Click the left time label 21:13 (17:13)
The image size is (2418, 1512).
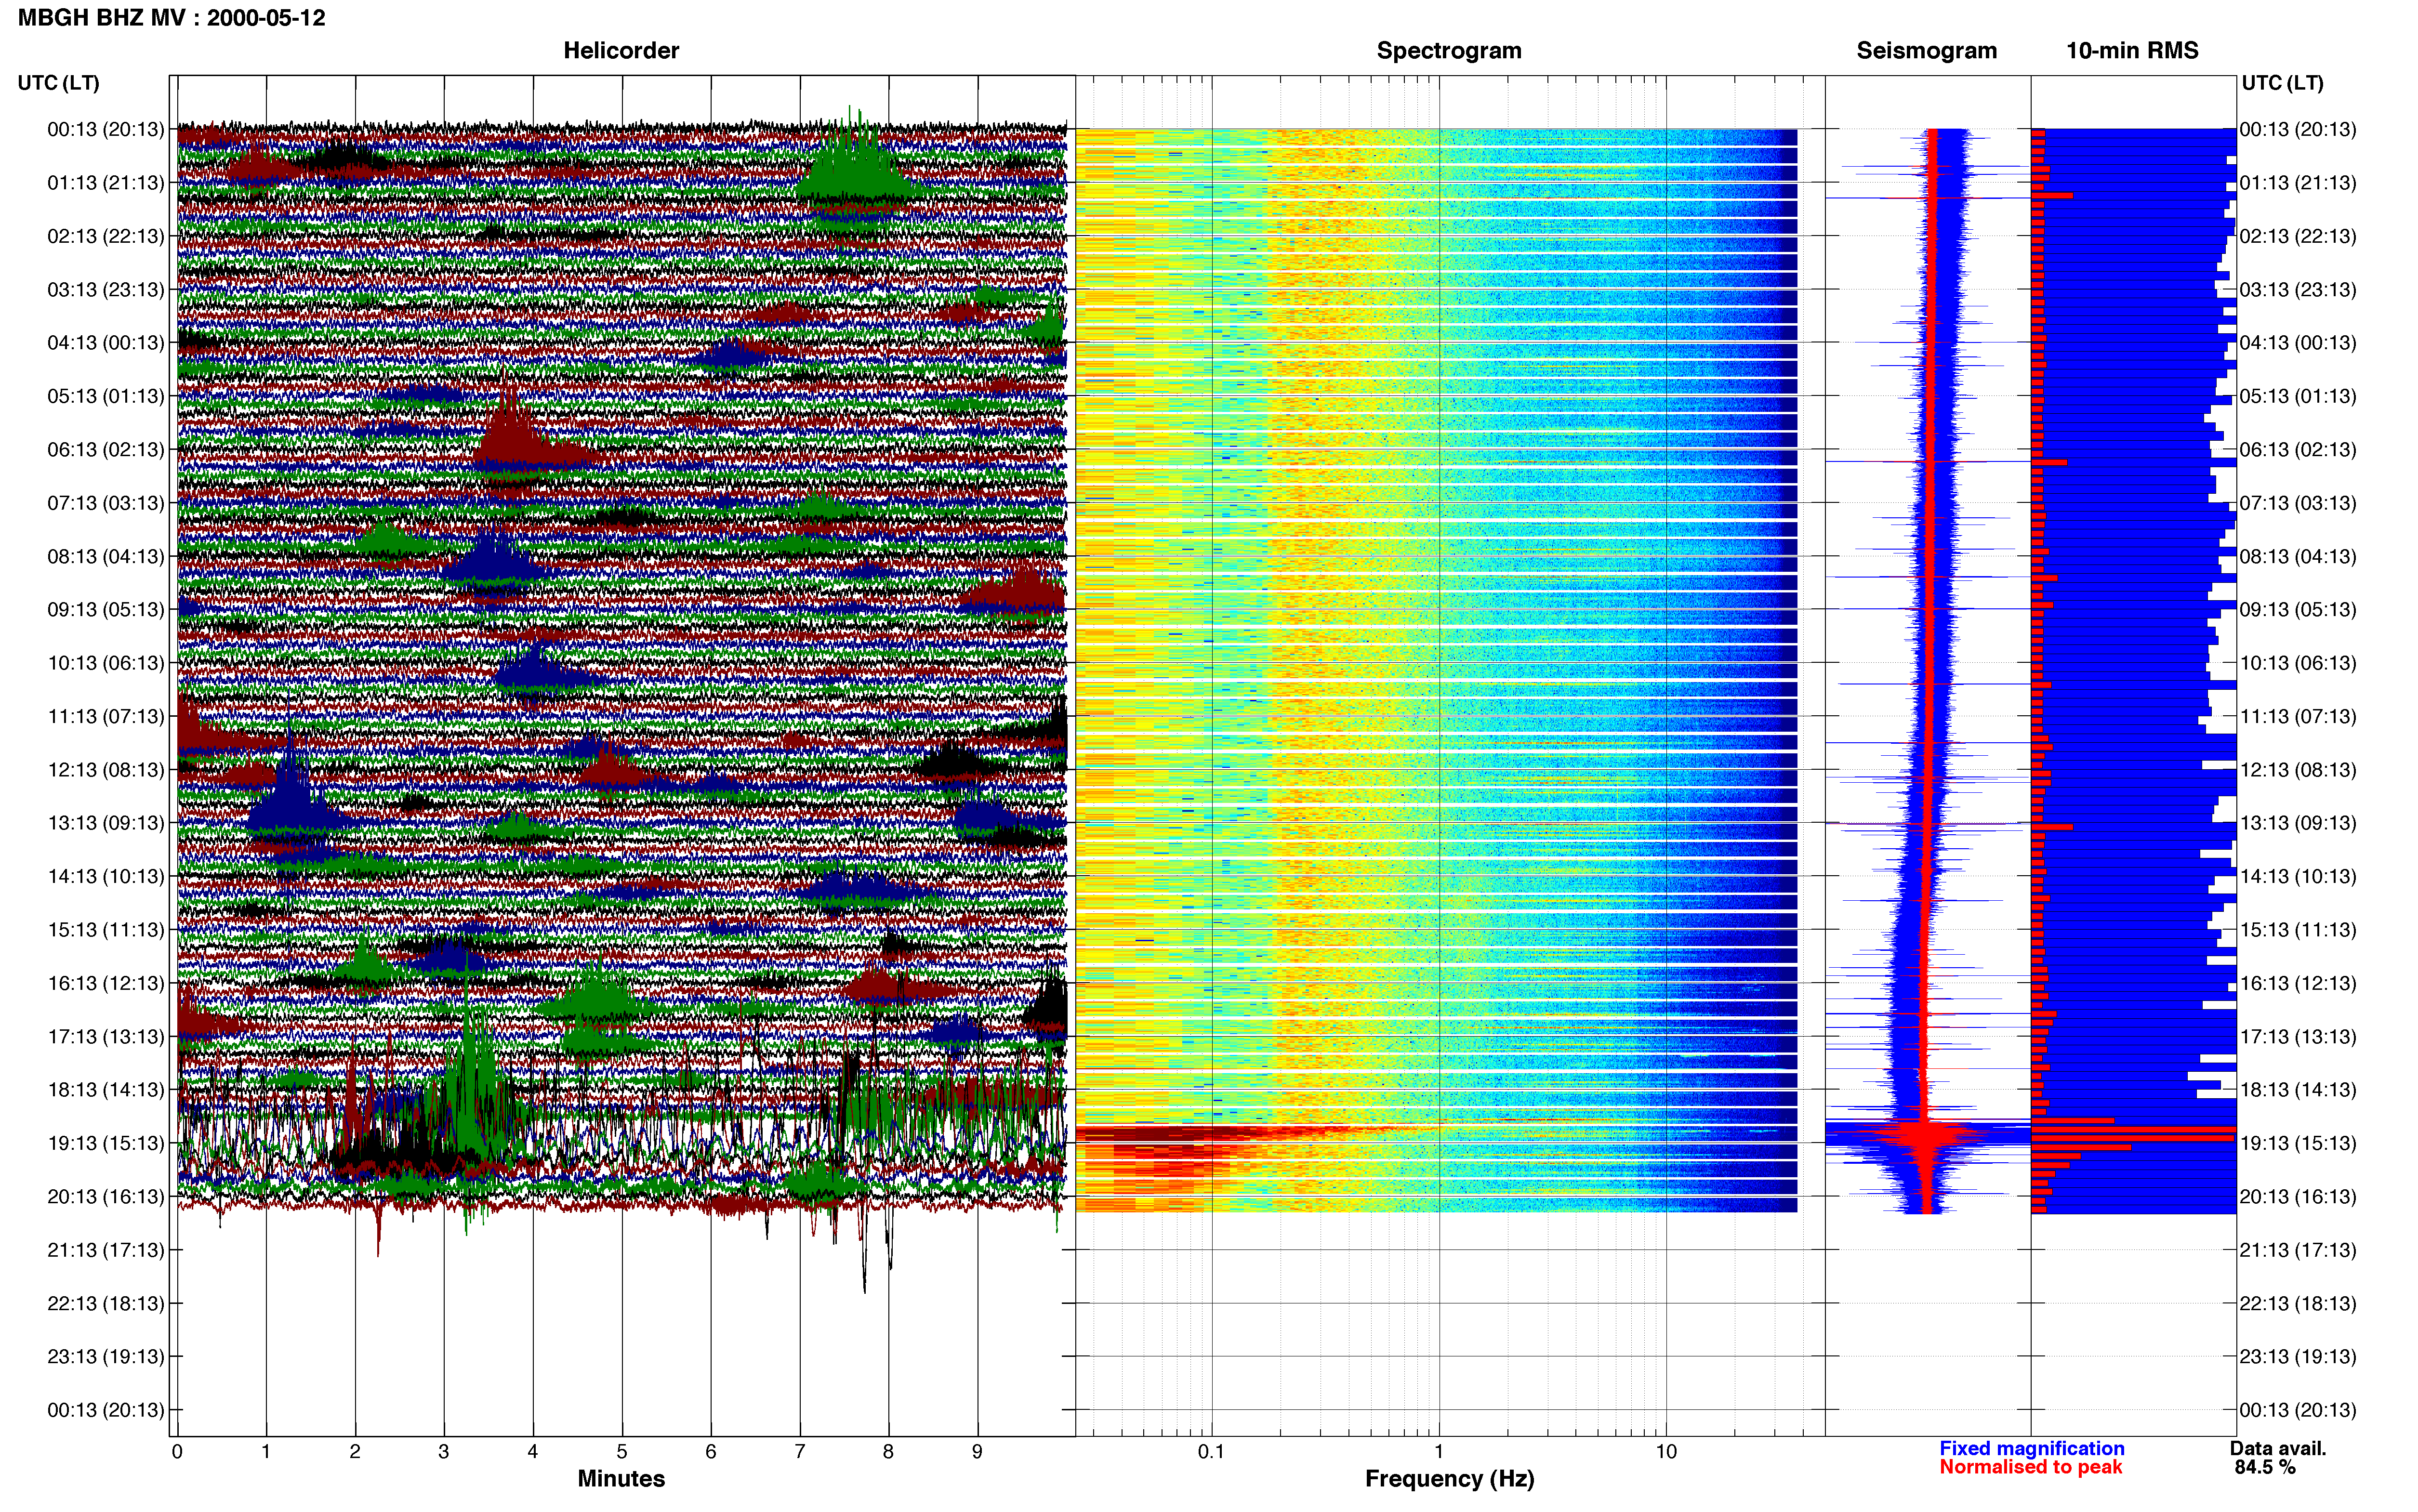tap(105, 1249)
